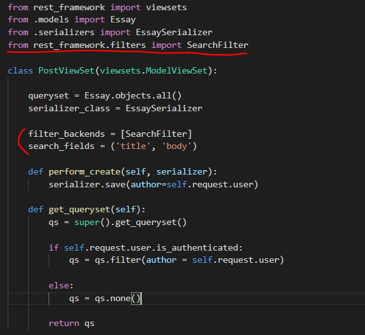Click 'is_authenticated' in the if statement
This screenshot has width=365, height=335.
[x=197, y=247]
